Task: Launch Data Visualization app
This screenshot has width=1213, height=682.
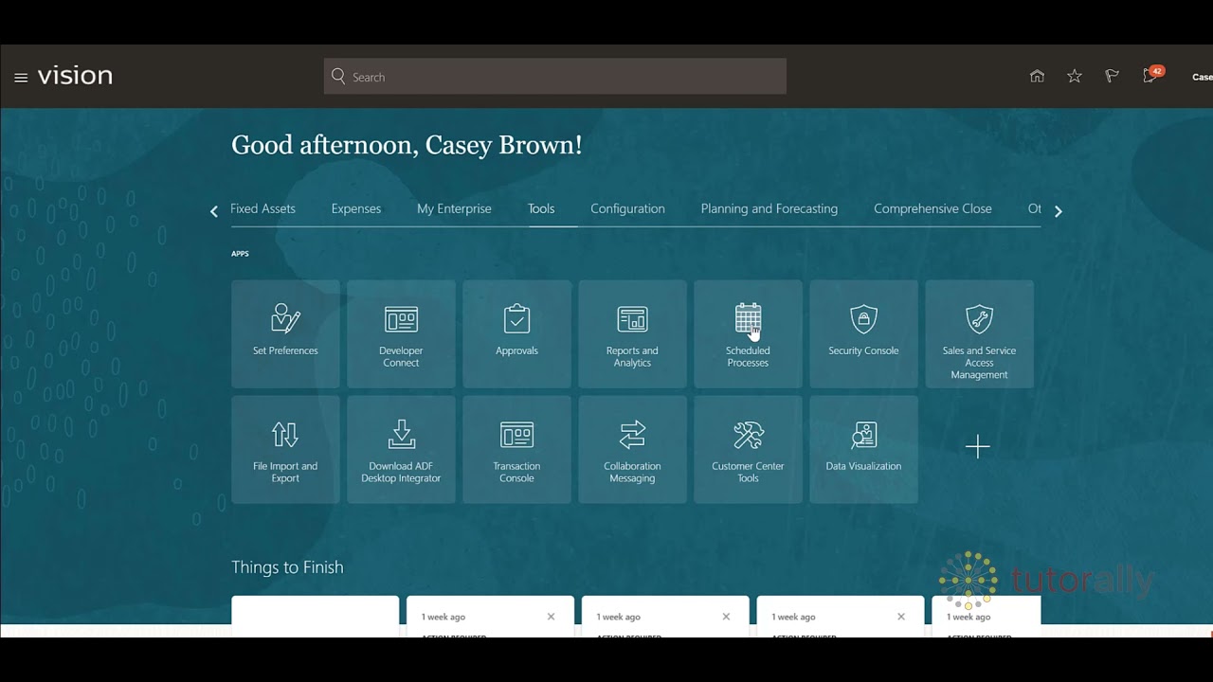Action: (x=863, y=449)
